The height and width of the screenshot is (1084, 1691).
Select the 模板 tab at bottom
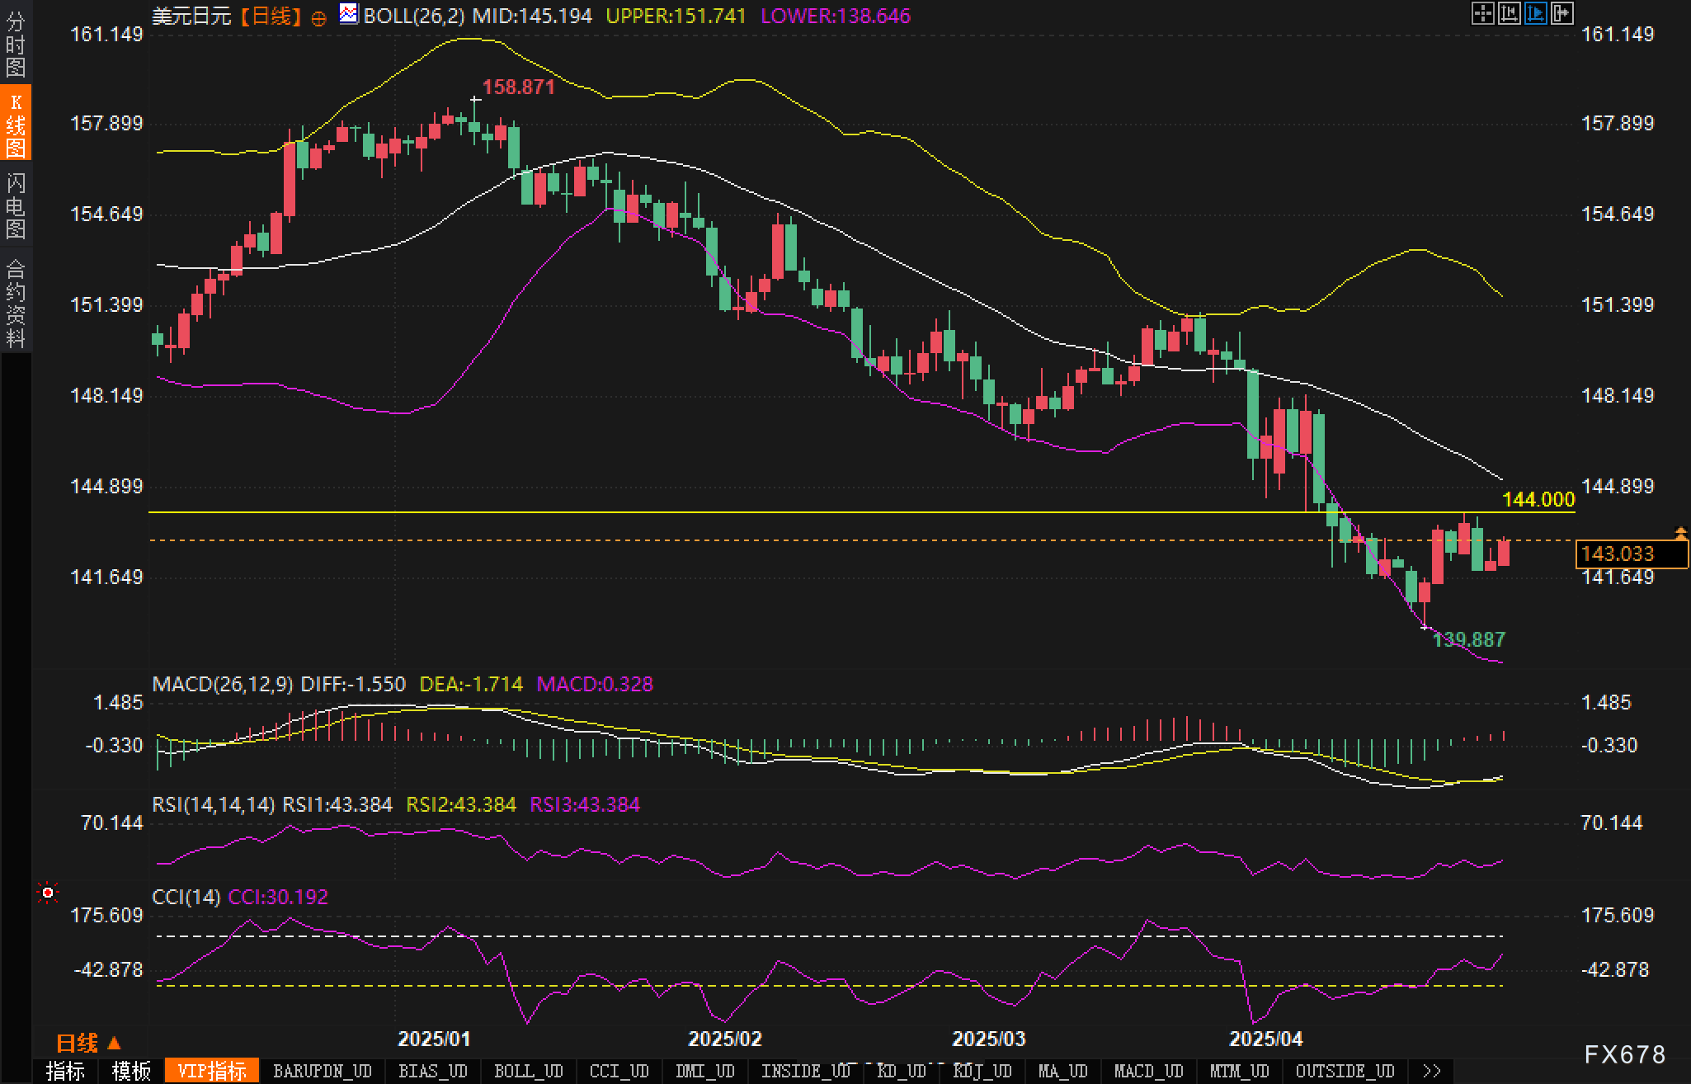pos(131,1071)
